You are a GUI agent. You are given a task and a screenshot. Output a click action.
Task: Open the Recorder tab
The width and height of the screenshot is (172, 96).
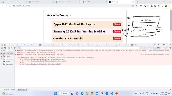click(x=99, y=45)
